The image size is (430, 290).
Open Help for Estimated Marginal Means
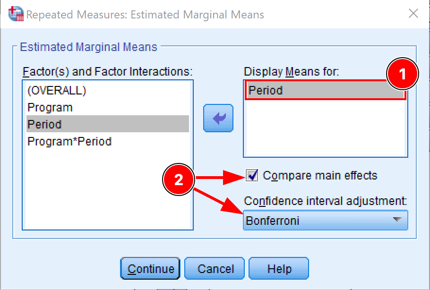(x=278, y=268)
